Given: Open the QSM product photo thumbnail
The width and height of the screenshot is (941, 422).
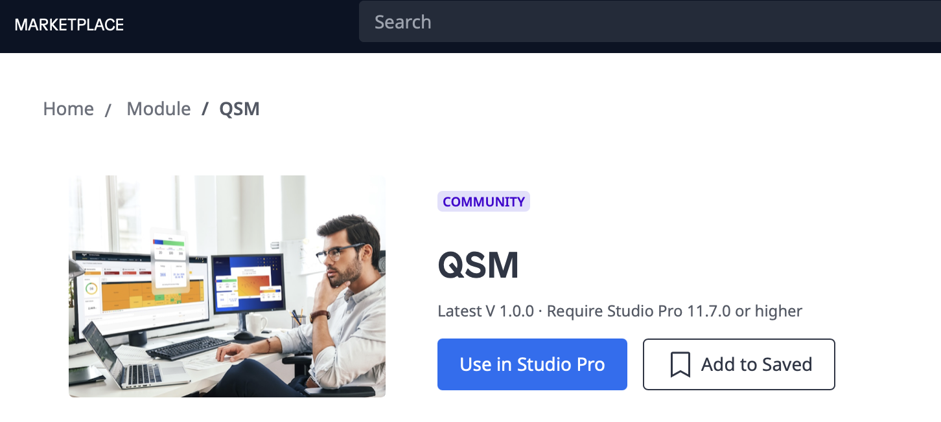Looking at the screenshot, I should (227, 286).
